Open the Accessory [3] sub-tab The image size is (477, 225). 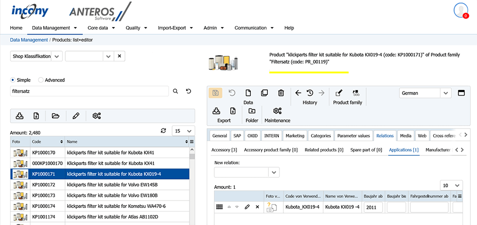pyautogui.click(x=224, y=150)
